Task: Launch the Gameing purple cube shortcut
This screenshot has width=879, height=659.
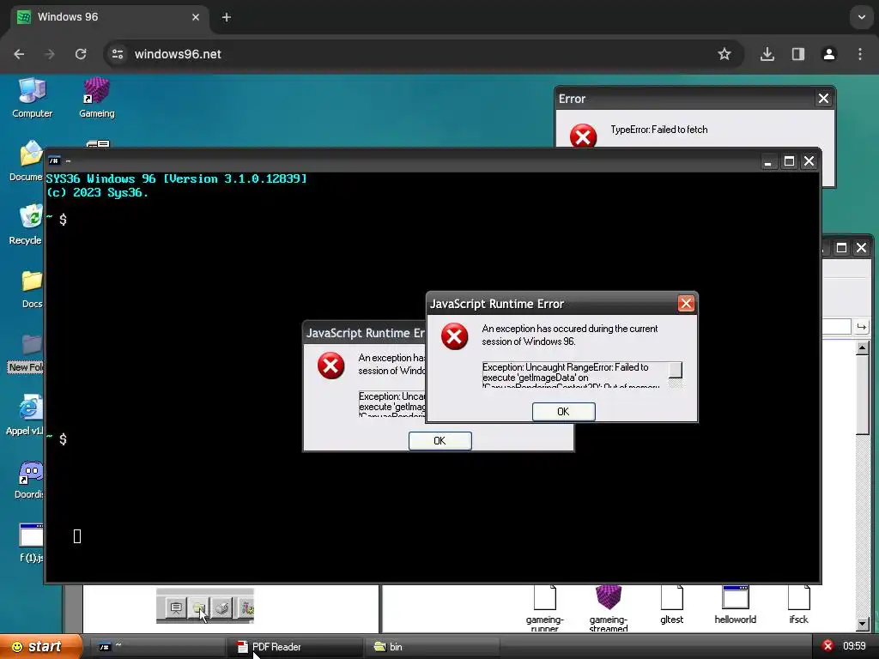Action: pos(96,98)
